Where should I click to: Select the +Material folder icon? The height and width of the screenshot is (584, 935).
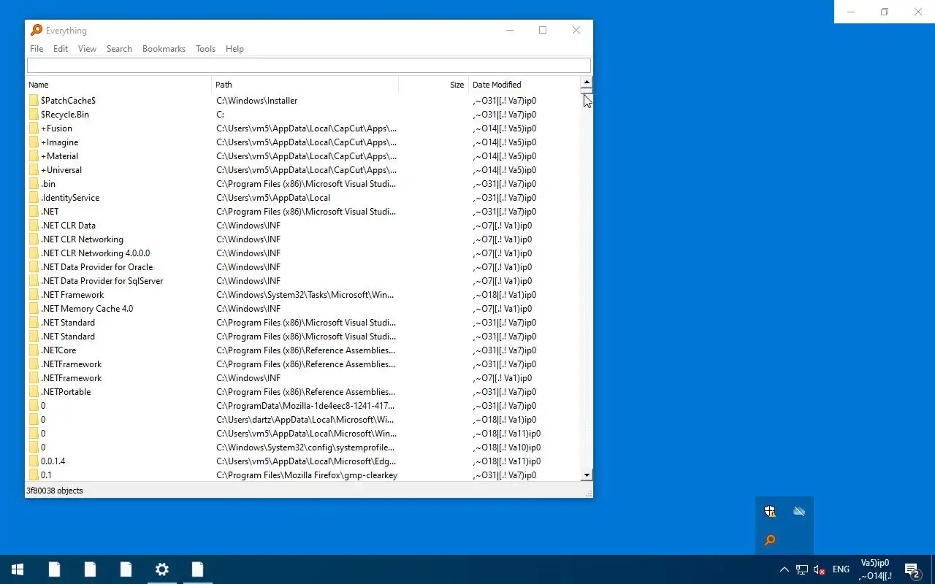tap(34, 156)
